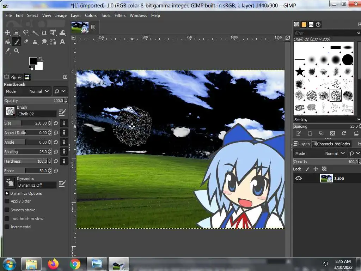Reset Force to default value

[56, 171]
